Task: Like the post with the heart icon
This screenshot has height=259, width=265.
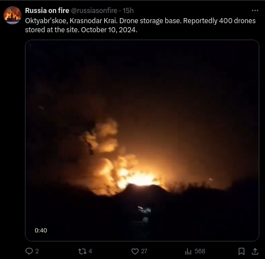Action: click(x=135, y=251)
